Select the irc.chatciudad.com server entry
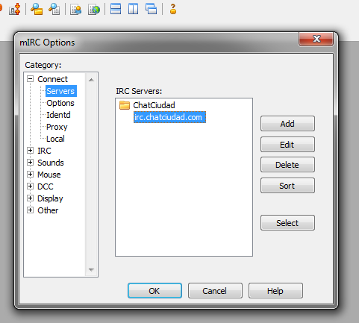The image size is (359, 323). click(x=169, y=117)
